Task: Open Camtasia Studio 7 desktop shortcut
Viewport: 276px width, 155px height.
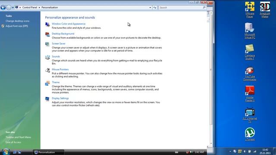Action: (x=250, y=52)
